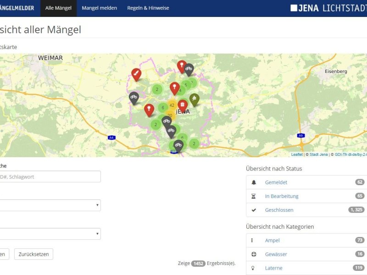Click the hourglass icon in the In Bearbeitung row

(254, 196)
